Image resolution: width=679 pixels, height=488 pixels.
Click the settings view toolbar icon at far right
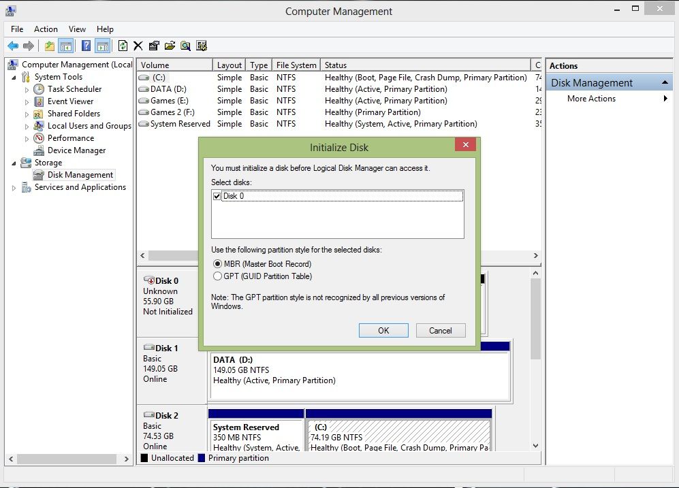202,46
